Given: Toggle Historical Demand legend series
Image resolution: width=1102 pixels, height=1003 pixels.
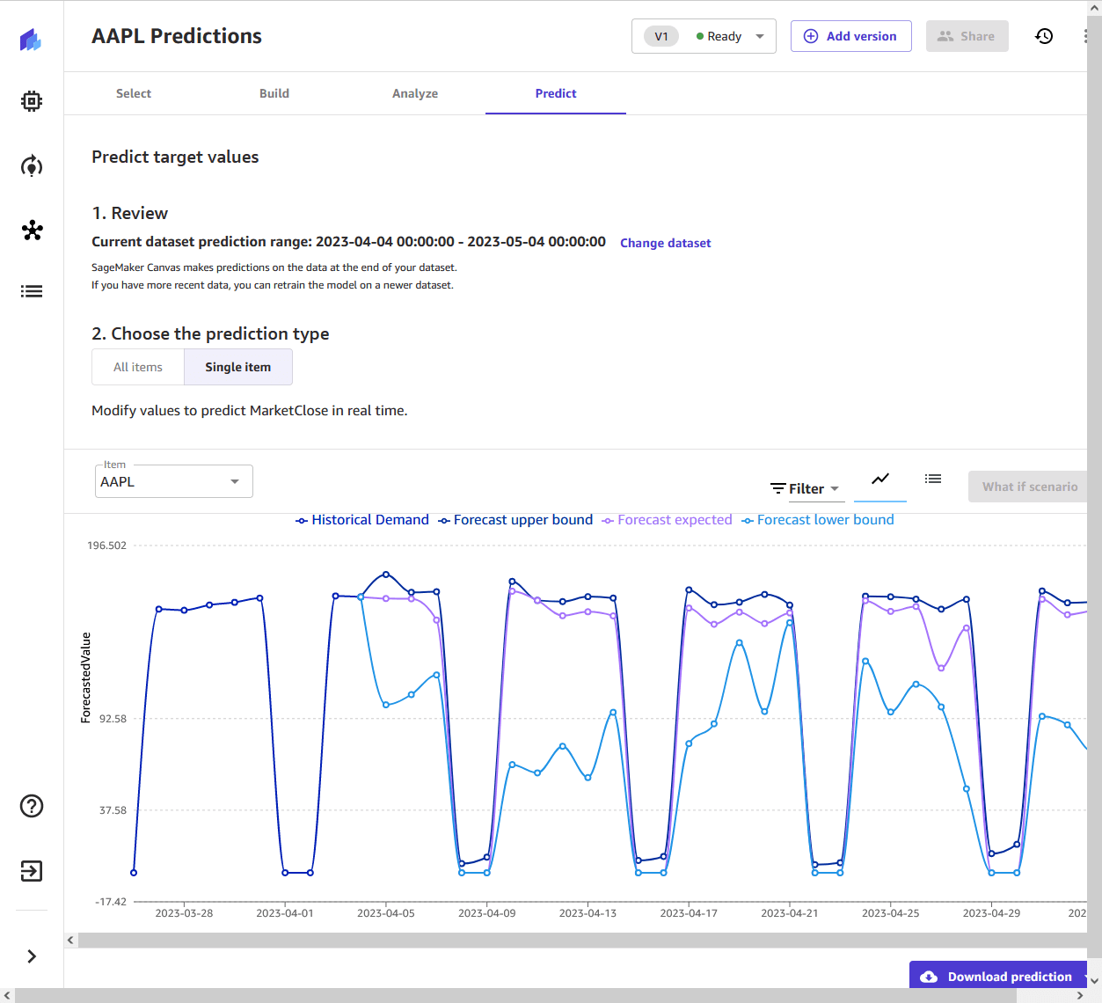Looking at the screenshot, I should [362, 520].
